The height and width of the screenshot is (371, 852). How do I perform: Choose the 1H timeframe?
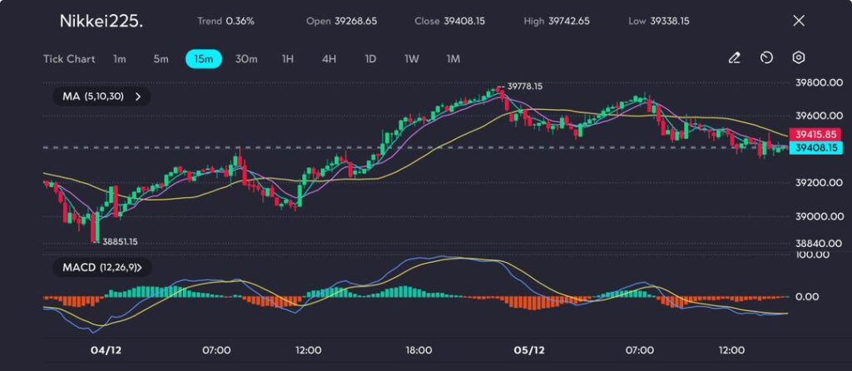288,59
